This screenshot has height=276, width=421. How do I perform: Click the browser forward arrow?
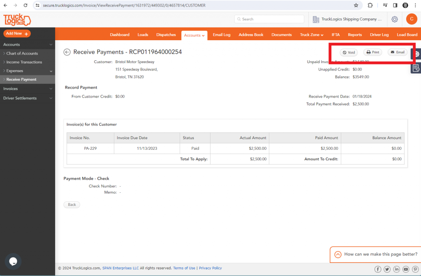coord(15,5)
